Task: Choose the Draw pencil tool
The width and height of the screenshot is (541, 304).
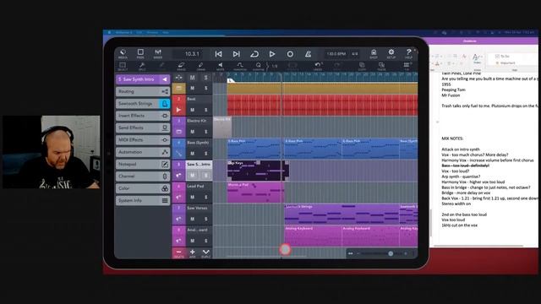Action: [201, 67]
